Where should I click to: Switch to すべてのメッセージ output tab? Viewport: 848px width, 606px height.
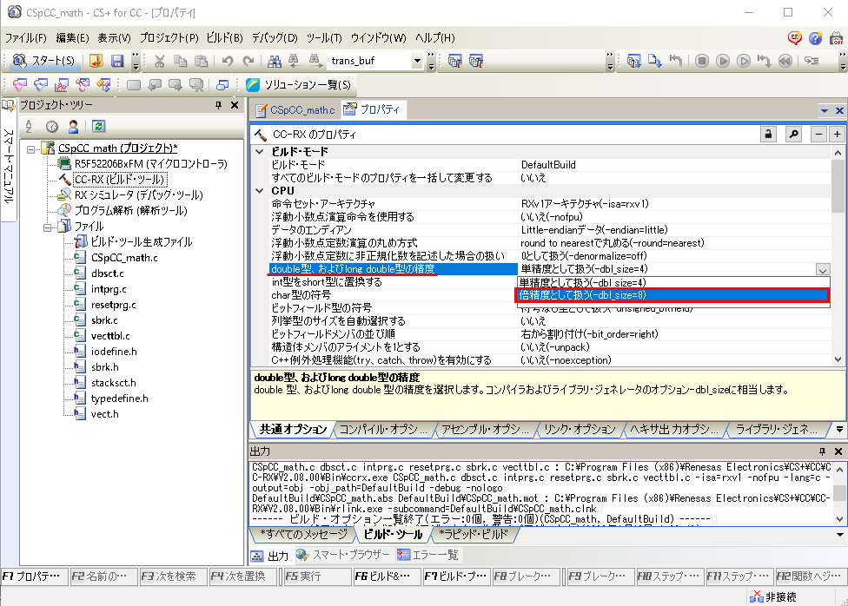pos(303,534)
